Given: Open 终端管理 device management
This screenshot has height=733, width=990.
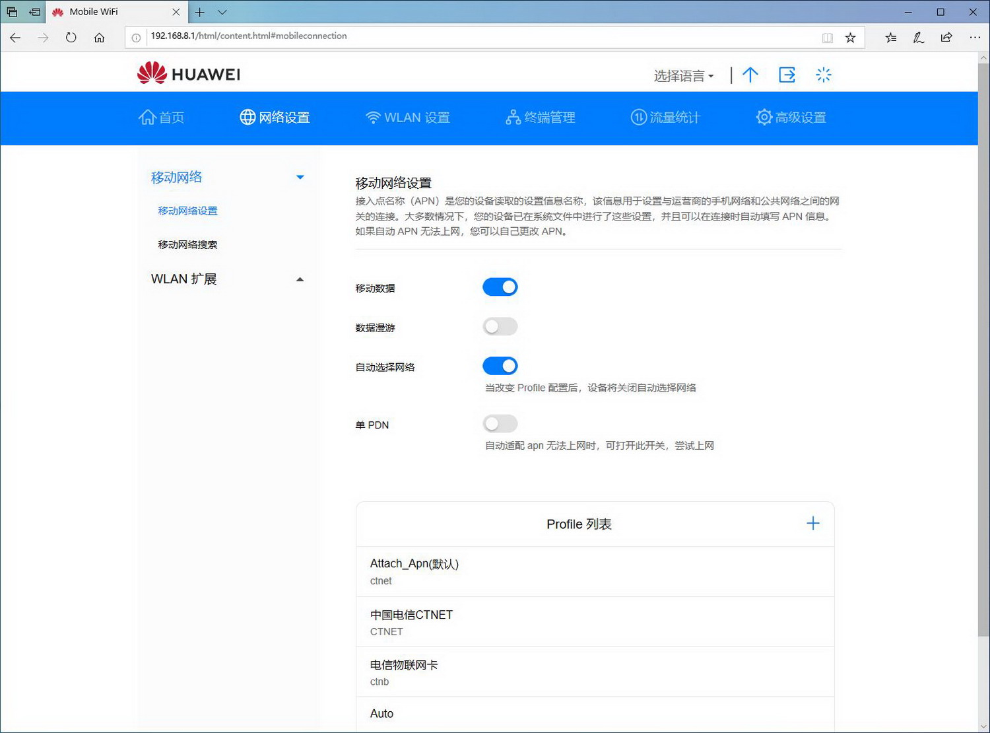Looking at the screenshot, I should (539, 118).
